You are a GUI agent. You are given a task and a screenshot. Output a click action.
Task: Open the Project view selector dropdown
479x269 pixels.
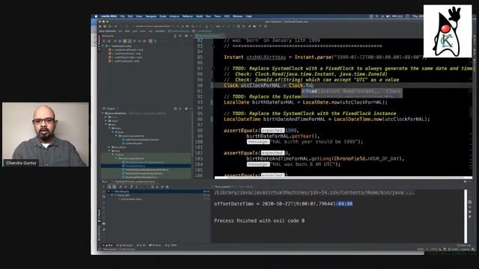point(112,108)
